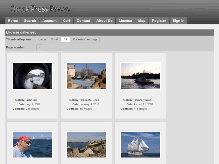Open thumbnail of man with red bandana
Image resolution: width=219 pixels, height=164 pixels.
(33, 145)
